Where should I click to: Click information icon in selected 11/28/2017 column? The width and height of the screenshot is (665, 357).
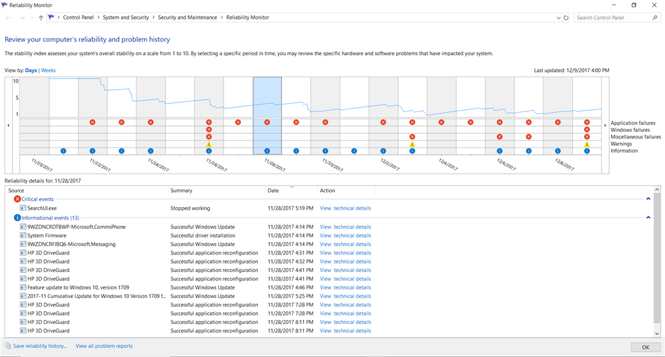tap(267, 151)
